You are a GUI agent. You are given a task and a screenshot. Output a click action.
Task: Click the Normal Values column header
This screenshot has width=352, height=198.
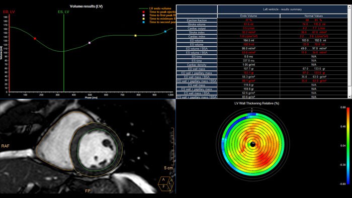[314, 16]
